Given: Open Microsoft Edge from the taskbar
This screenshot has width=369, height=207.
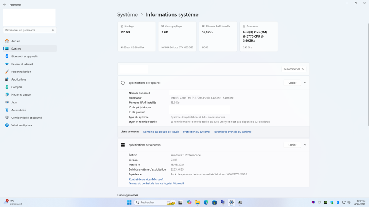Looking at the screenshot, I should click(206, 203).
